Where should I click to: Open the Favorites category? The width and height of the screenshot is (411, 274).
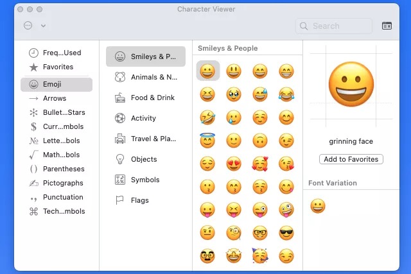(x=57, y=67)
